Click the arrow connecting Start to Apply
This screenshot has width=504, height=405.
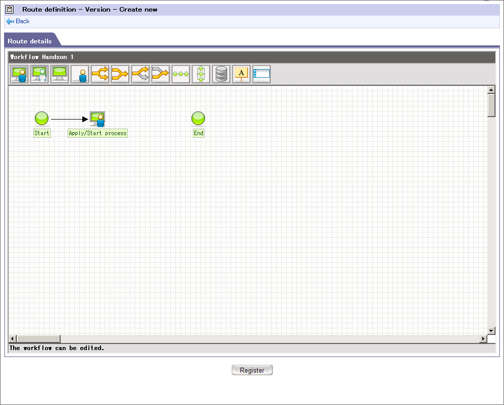click(69, 120)
